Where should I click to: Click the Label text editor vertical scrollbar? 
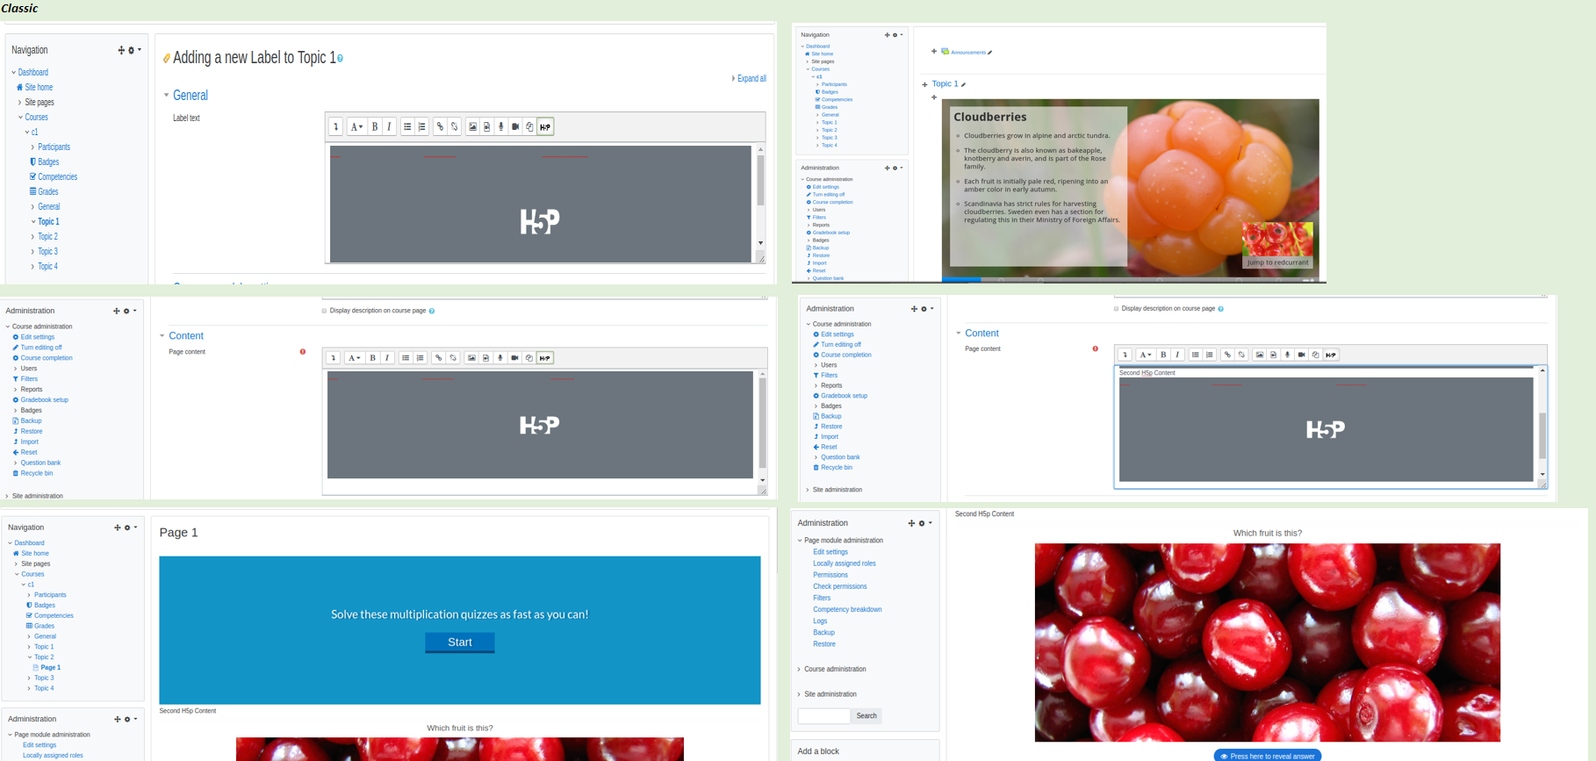pos(760,197)
